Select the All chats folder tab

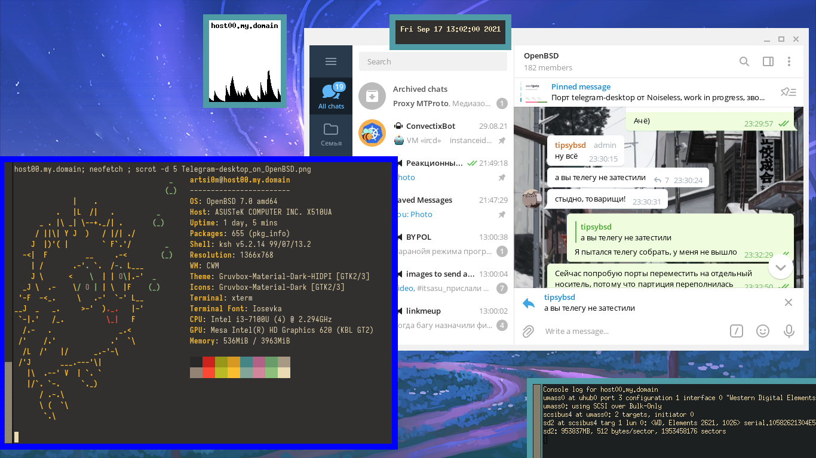[x=331, y=96]
